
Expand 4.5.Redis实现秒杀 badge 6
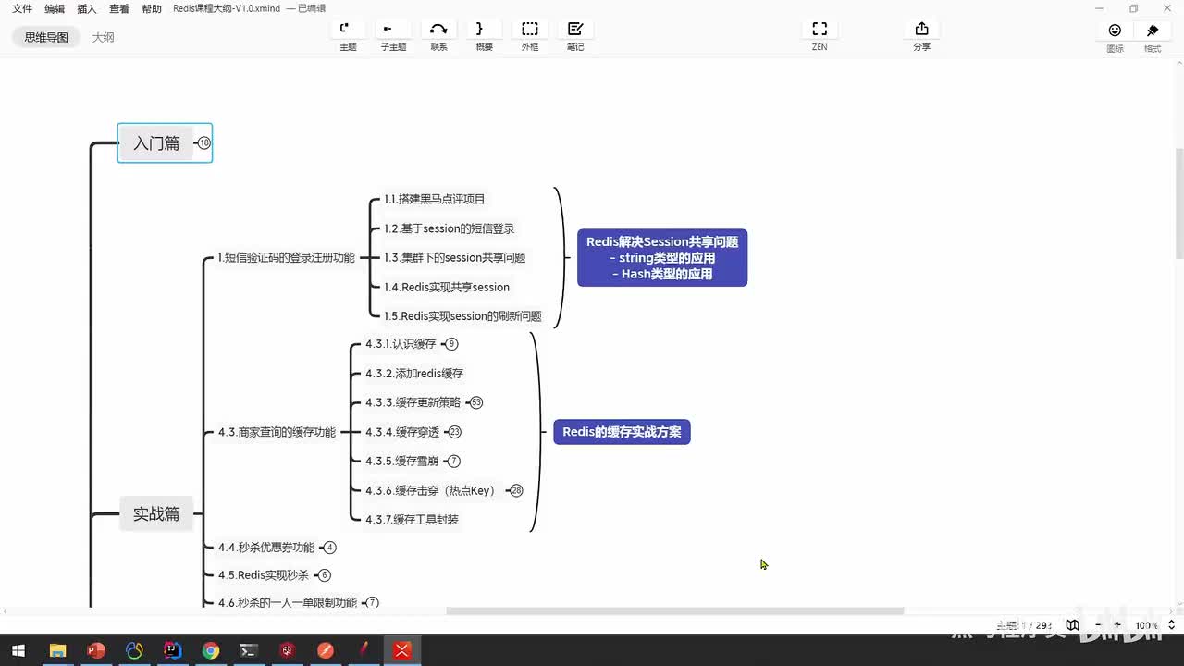click(x=325, y=575)
